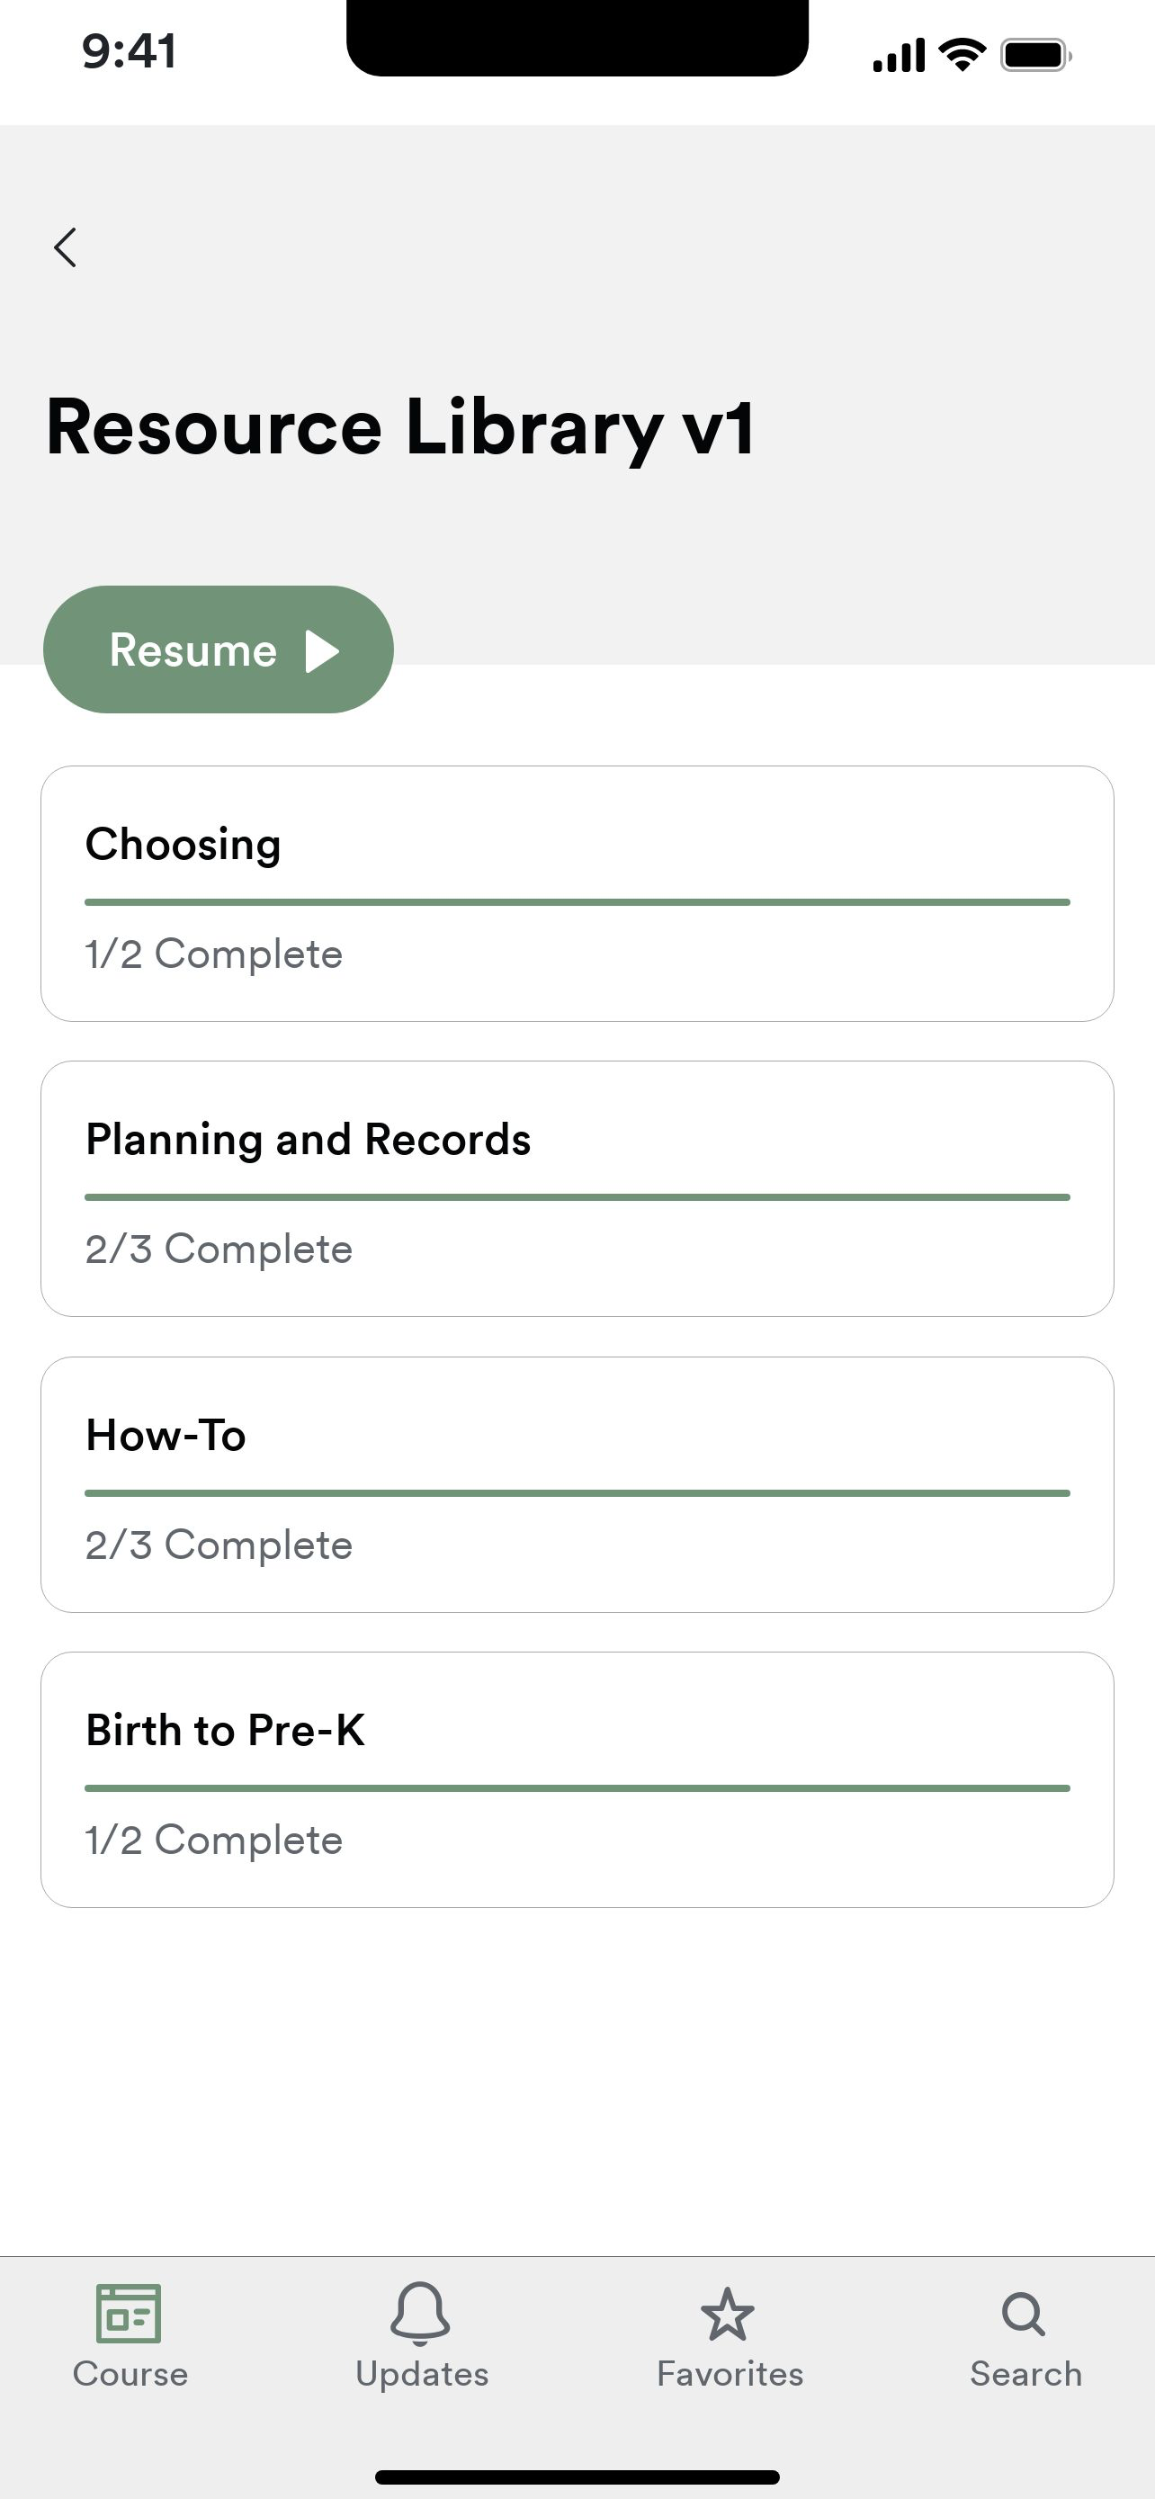Tap the 9:41 clock in status bar
The width and height of the screenshot is (1155, 2499).
pos(129,51)
